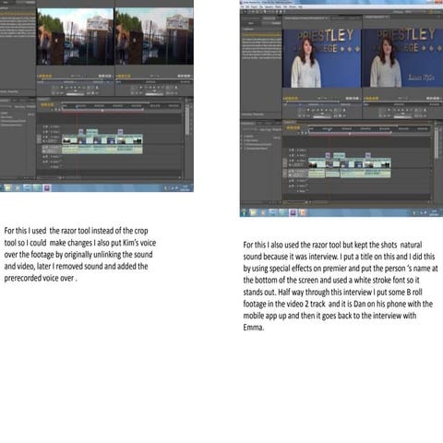This screenshot has height=443, width=443.
Task: Click Program monitor preview showing name title
Action: click(x=402, y=58)
